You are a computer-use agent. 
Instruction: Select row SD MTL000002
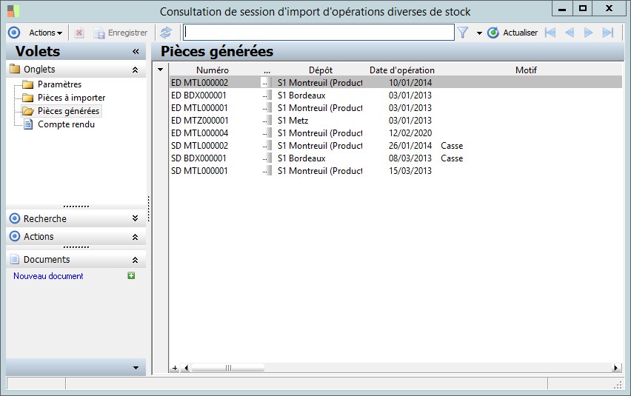coord(395,146)
